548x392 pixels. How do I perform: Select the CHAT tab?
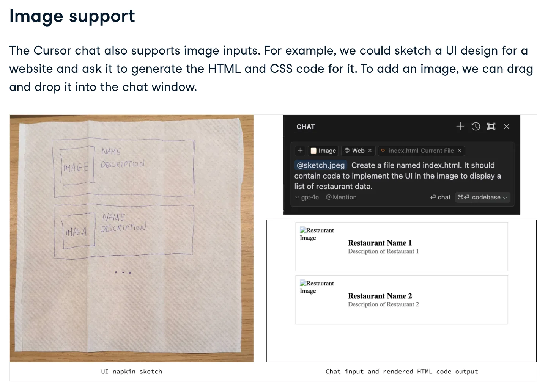click(x=306, y=127)
